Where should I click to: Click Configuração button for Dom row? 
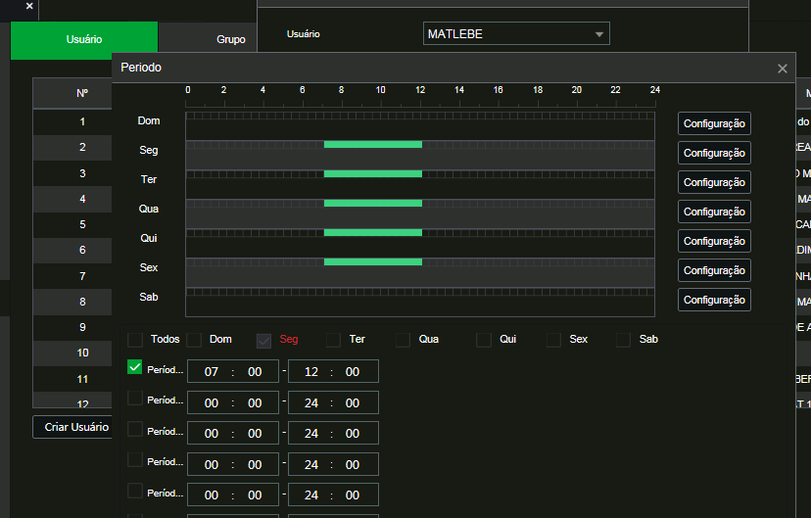(x=714, y=123)
